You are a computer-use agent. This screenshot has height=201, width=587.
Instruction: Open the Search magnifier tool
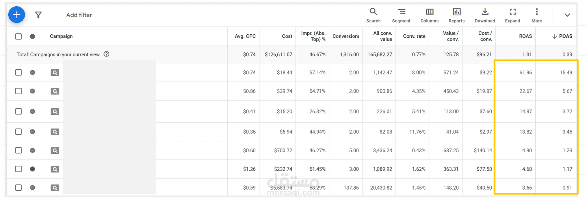pos(373,15)
